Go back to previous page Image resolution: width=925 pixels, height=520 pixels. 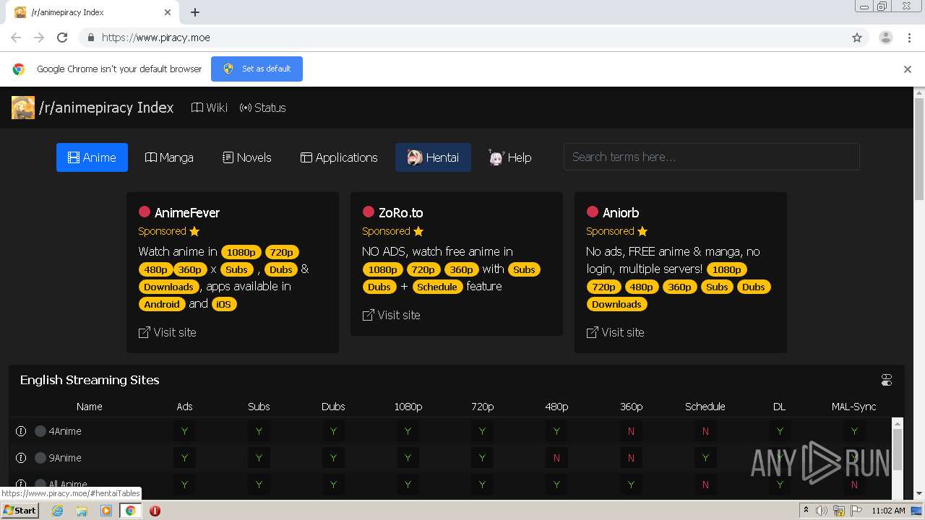pyautogui.click(x=16, y=38)
